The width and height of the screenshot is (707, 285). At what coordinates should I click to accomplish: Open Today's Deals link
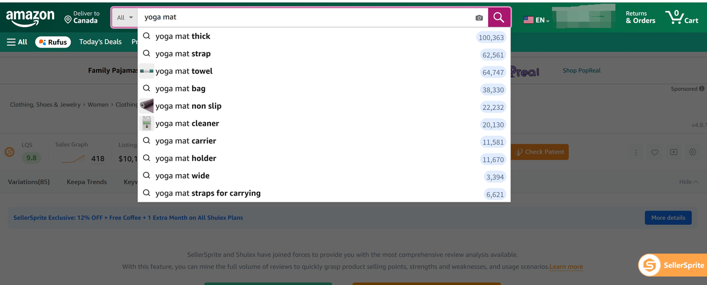point(101,42)
